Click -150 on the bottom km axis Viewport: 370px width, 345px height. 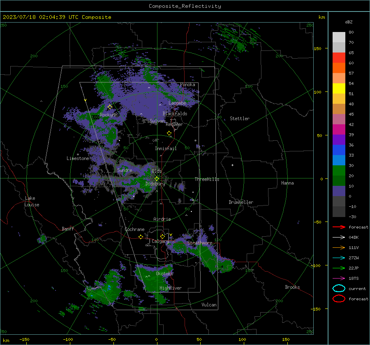click(x=24, y=339)
